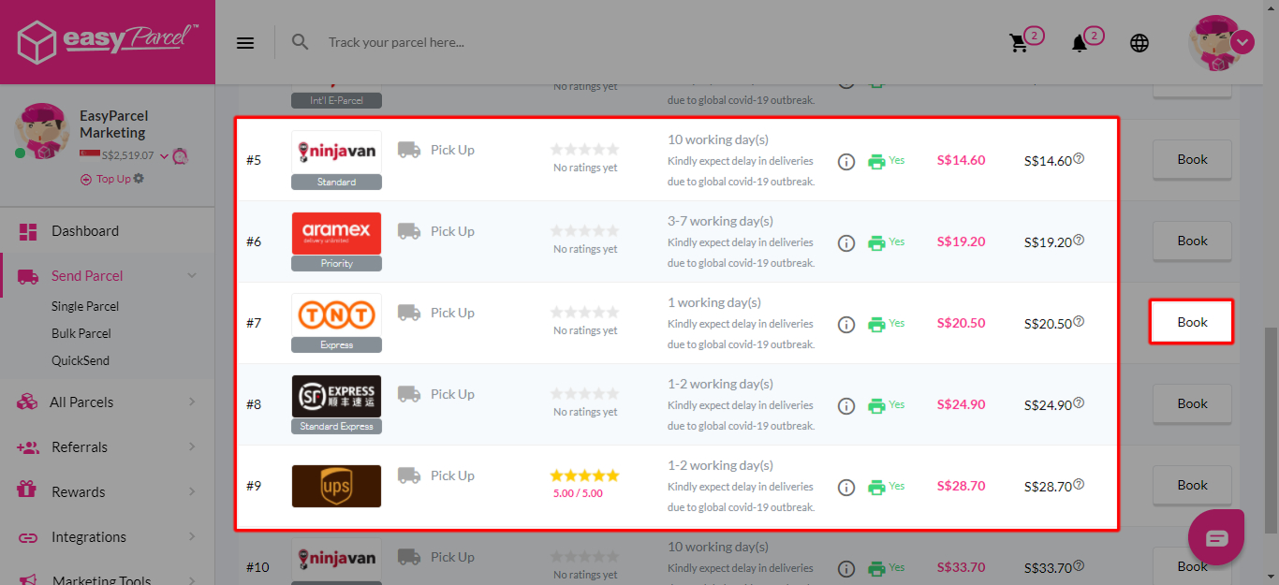
Task: Open the language globe icon
Action: 1139,43
